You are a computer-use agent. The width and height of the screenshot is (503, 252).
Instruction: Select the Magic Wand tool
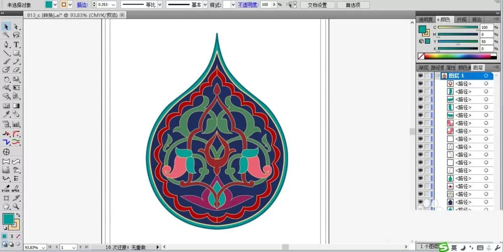pos(6,35)
